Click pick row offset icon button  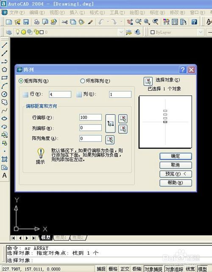click(x=123, y=118)
